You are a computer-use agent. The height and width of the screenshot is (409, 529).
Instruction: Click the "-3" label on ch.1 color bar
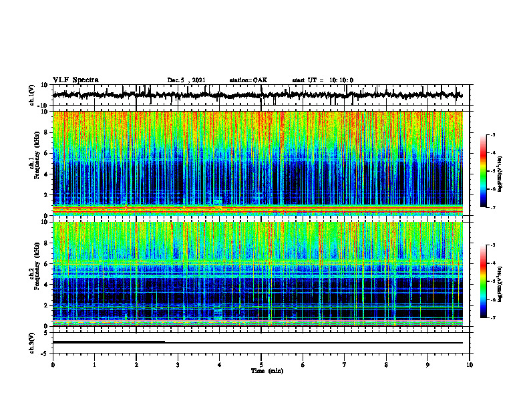pos(492,135)
